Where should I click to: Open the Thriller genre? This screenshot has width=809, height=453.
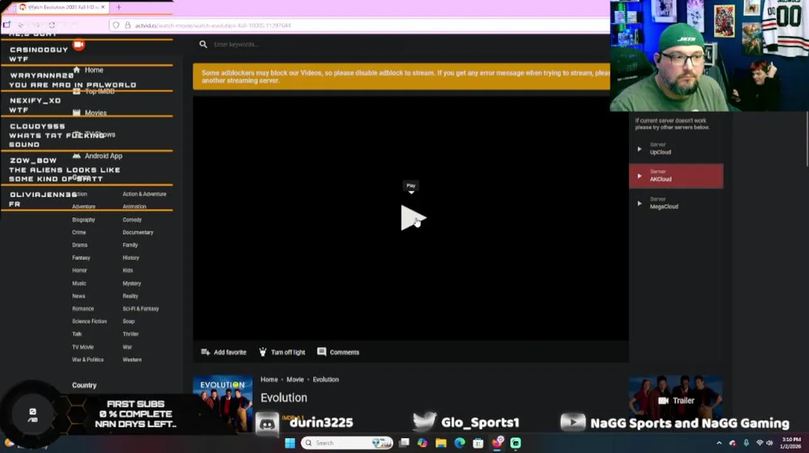tap(130, 334)
